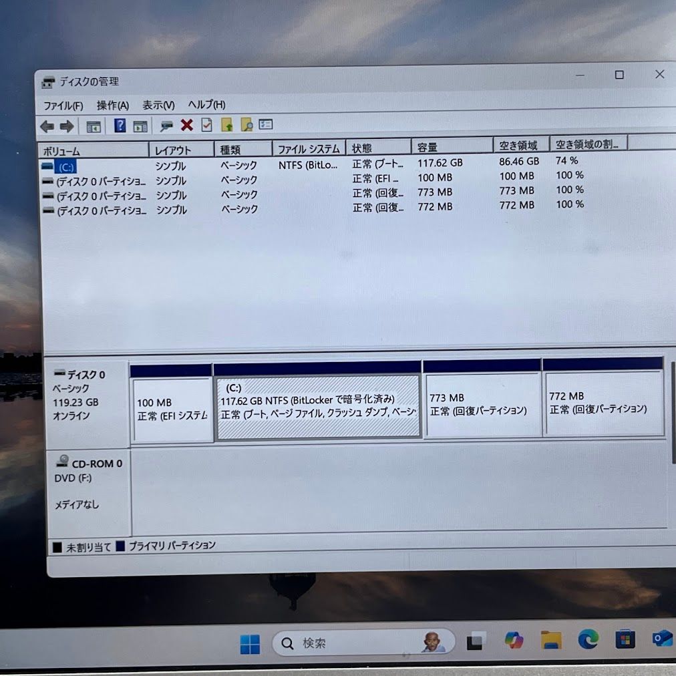Open the 表示(V) menu

[x=158, y=106]
